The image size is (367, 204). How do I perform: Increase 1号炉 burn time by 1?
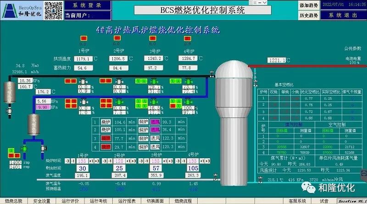point(91,161)
